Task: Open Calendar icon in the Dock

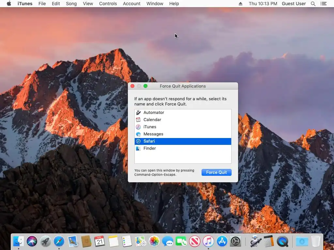Action: 100,241
